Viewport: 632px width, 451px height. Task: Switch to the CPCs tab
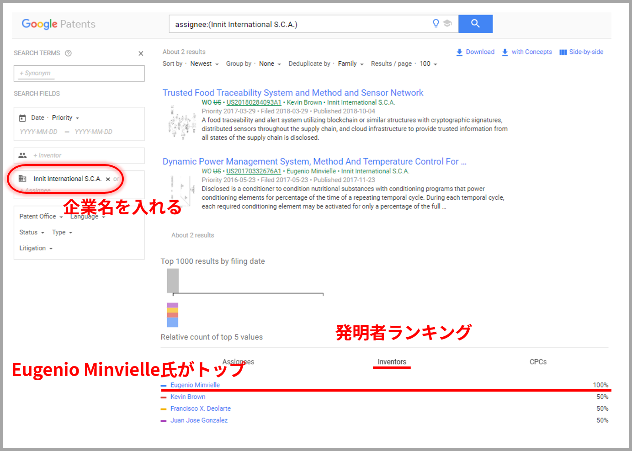click(x=538, y=362)
